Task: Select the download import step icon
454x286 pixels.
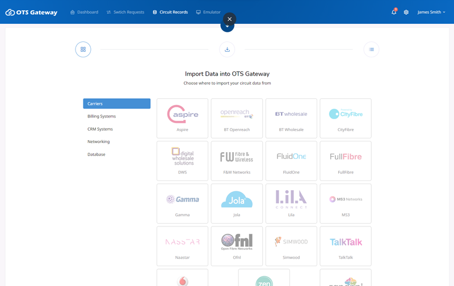Action: click(x=228, y=49)
